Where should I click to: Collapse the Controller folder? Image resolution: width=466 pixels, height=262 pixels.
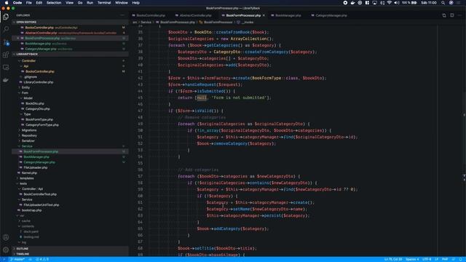[x=28, y=60]
